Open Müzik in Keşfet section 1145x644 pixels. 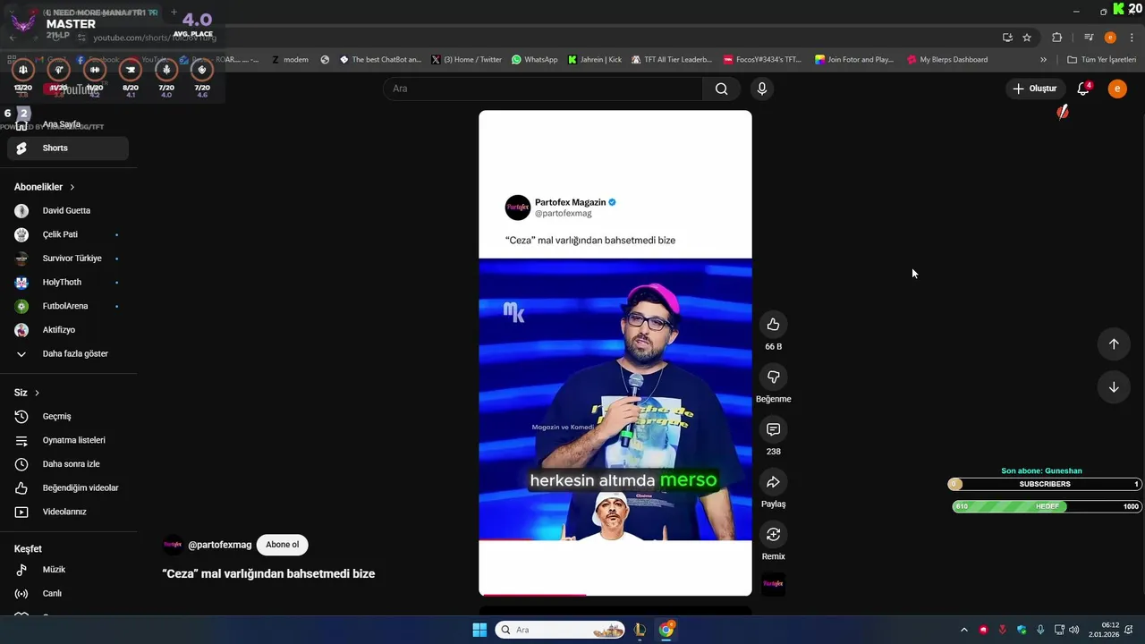(68, 570)
